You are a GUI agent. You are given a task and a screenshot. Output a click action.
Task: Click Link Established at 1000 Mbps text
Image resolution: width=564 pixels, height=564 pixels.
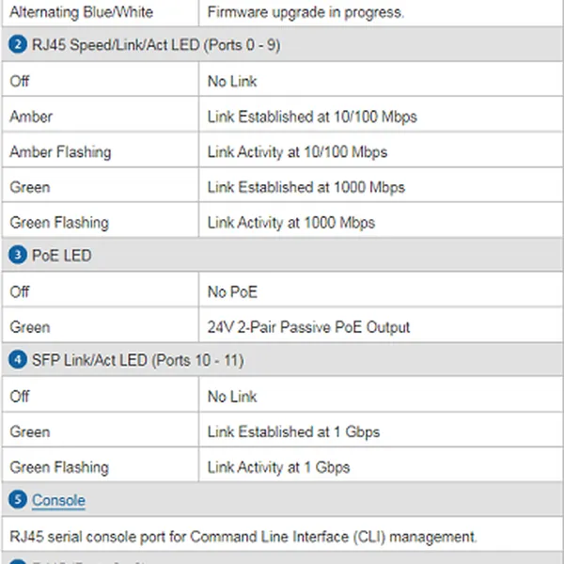(x=306, y=187)
